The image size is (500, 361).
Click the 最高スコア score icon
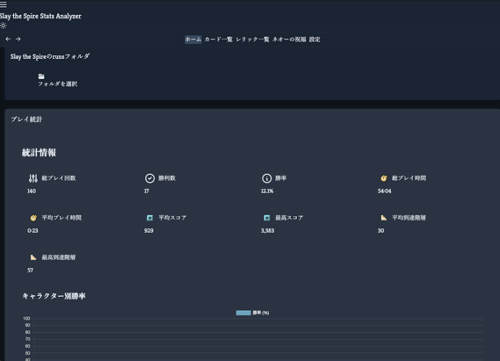point(266,217)
